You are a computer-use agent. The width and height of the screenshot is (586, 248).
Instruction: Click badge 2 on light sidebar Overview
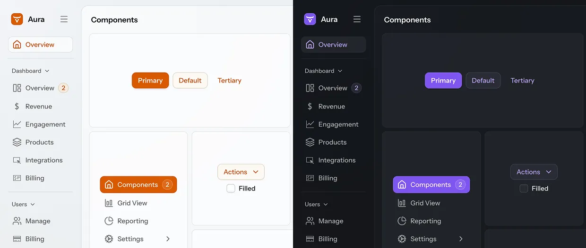(63, 88)
